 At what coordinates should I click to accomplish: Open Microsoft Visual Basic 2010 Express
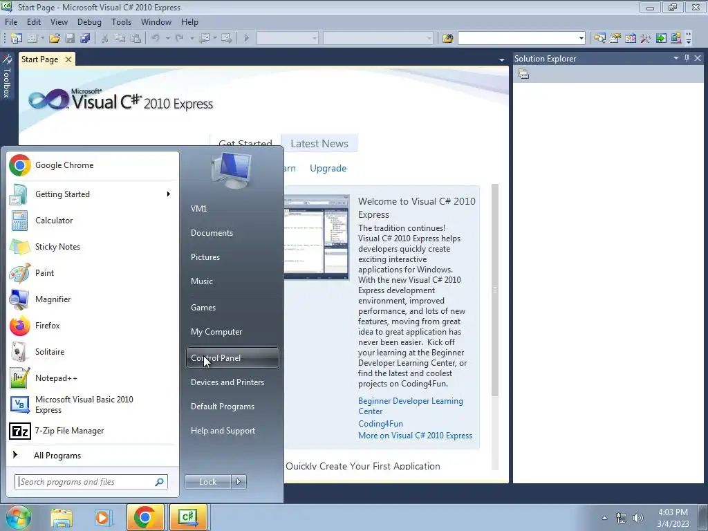click(93, 404)
